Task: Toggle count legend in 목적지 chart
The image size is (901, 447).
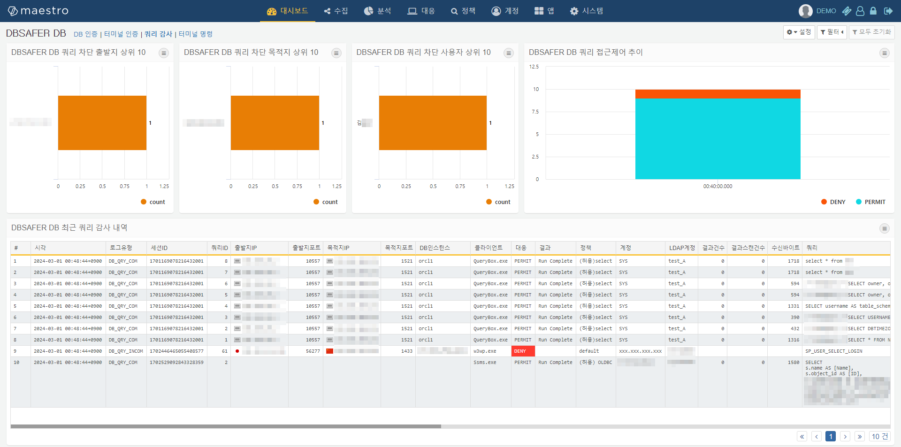Action: point(326,202)
